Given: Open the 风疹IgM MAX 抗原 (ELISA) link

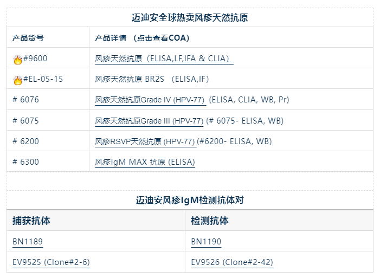Looking at the screenshot, I should pyautogui.click(x=145, y=162).
